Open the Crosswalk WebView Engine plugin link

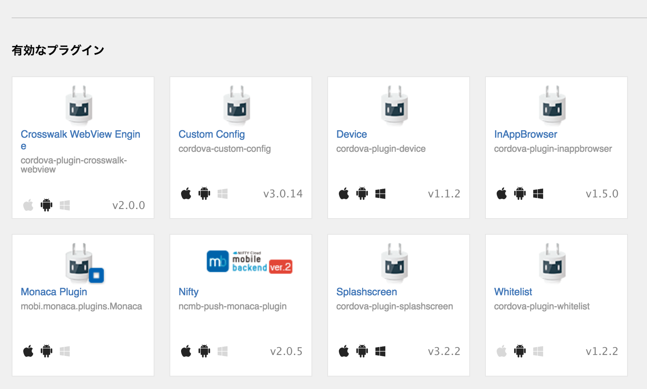80,134
